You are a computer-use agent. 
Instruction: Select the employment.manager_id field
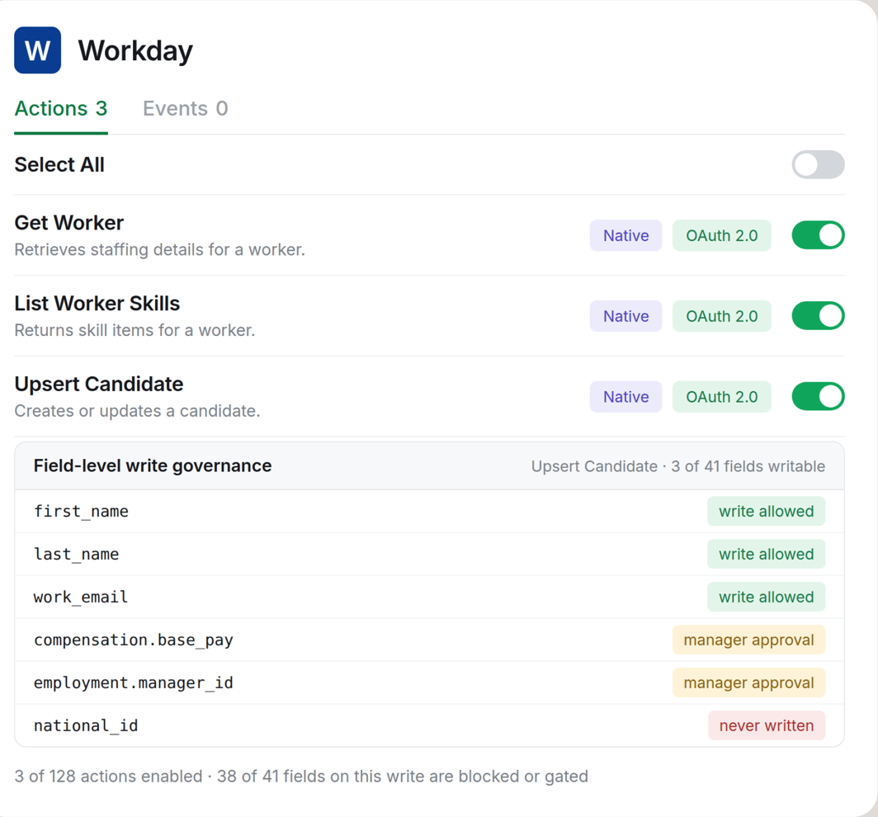click(x=429, y=682)
